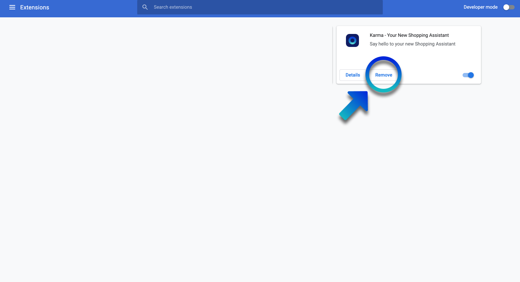Click the Extensions page heading
This screenshot has height=282, width=520.
(x=35, y=7)
